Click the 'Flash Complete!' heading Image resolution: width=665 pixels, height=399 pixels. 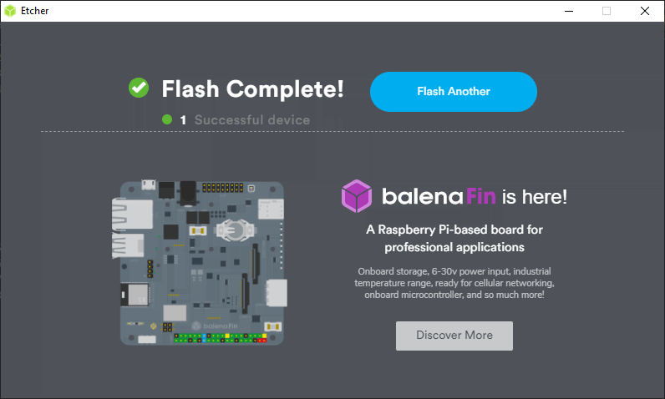(x=253, y=89)
